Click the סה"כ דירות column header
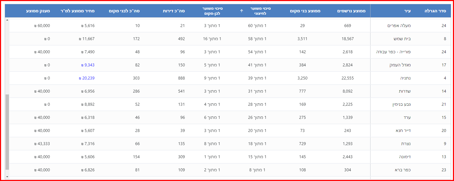Screen dimensions: 454x181 click(174, 11)
